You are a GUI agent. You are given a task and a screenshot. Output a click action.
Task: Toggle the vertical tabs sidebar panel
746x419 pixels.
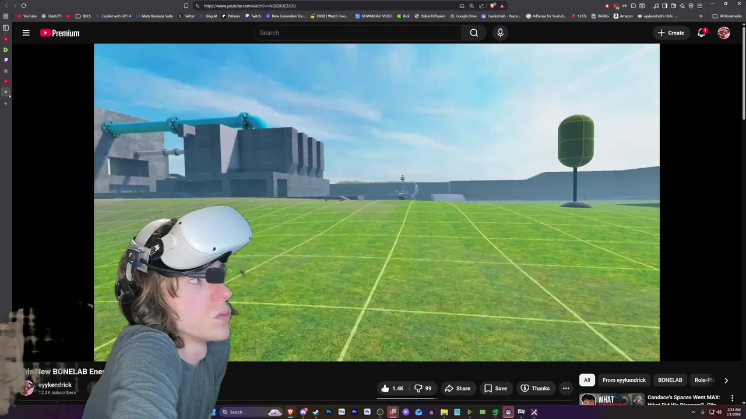click(x=6, y=27)
